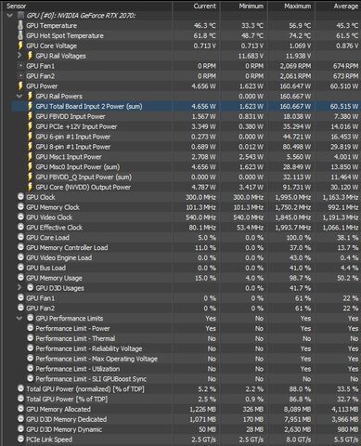
Task: Click the Maximum column header
Action: (x=297, y=6)
